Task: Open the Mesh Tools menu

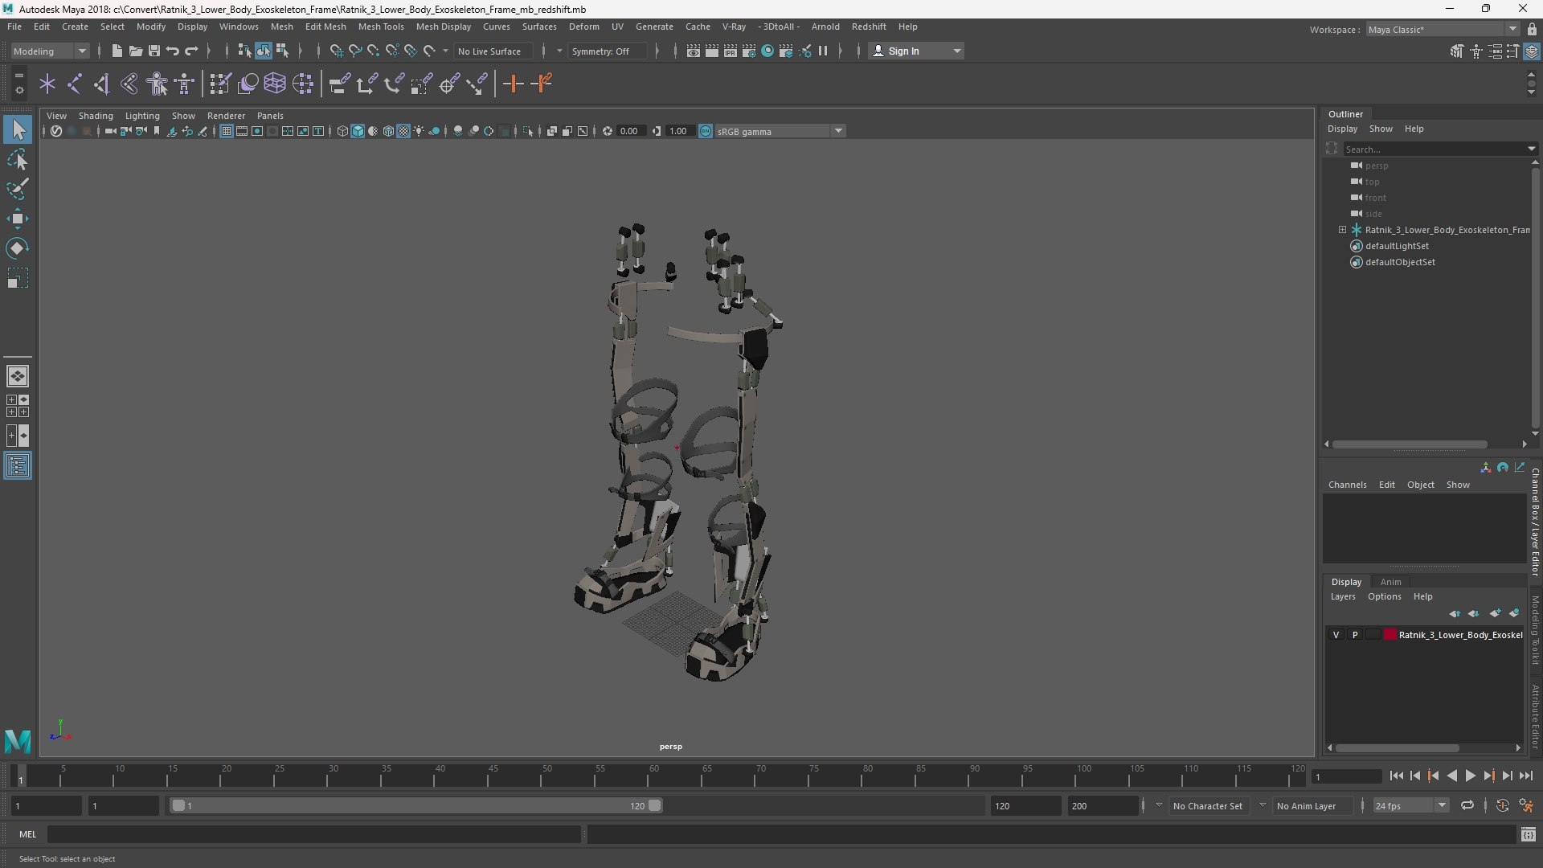Action: 380,27
